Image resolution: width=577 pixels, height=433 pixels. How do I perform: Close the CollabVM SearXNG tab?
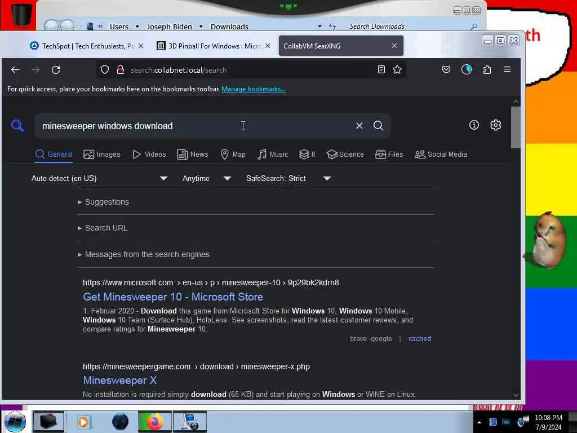pos(394,46)
